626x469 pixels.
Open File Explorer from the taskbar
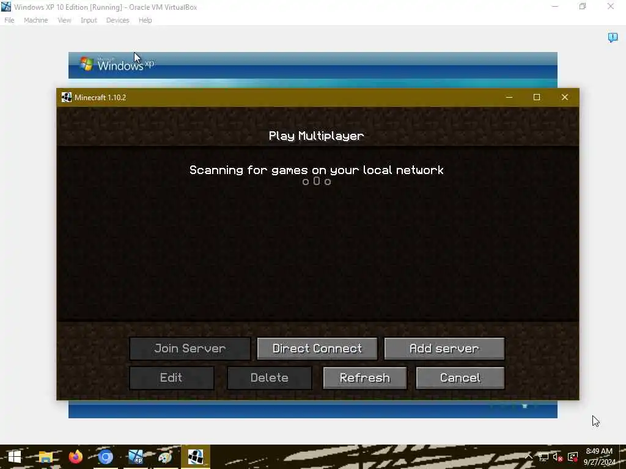point(45,457)
